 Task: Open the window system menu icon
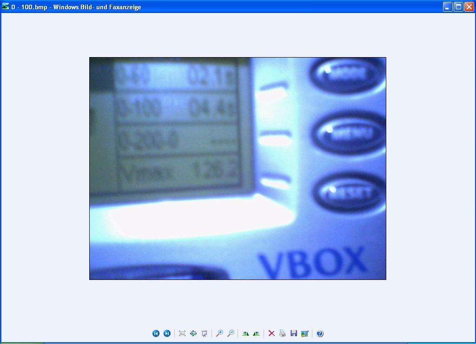(6, 7)
